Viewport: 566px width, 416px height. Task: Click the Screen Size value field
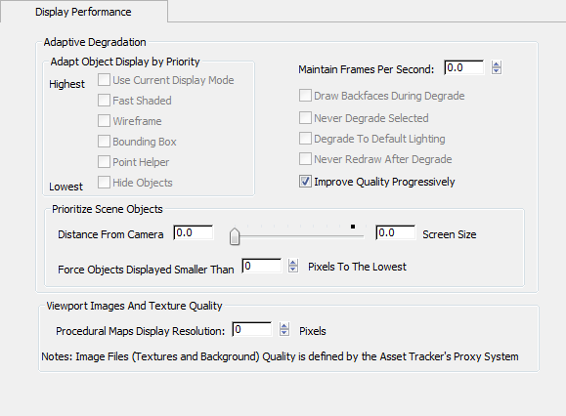[x=395, y=232]
